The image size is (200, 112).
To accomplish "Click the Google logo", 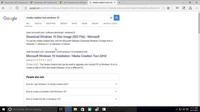I will click(10, 19).
